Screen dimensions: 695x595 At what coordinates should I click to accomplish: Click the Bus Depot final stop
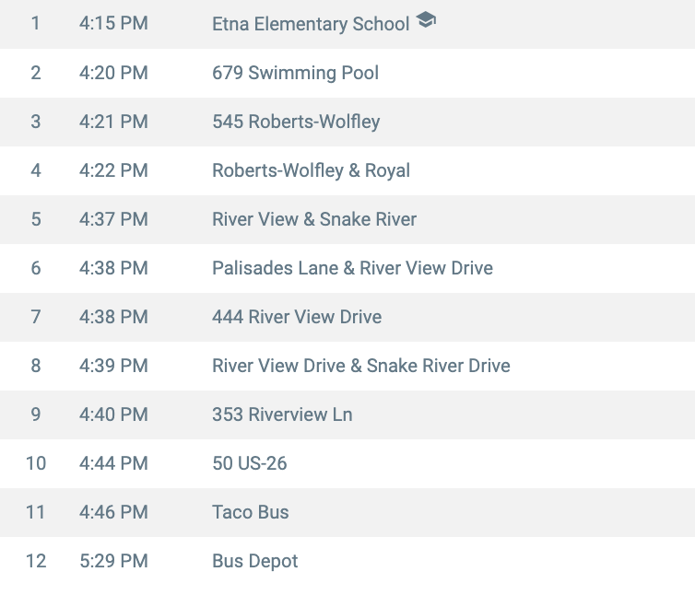pyautogui.click(x=254, y=561)
